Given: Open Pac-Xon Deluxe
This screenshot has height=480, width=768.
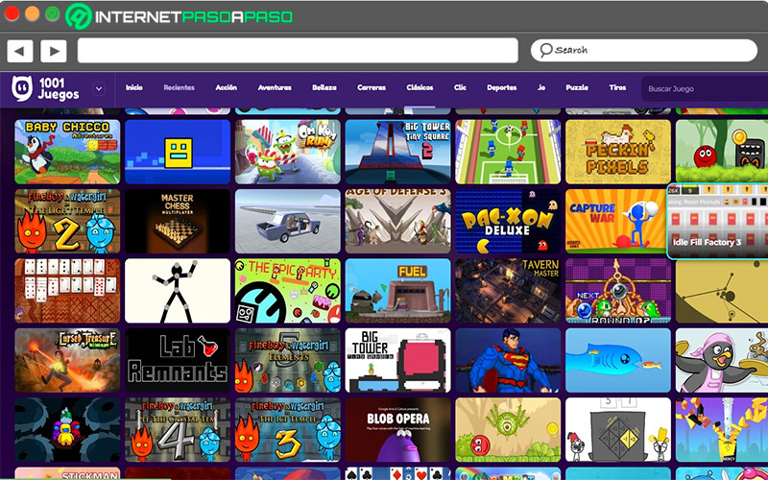Looking at the screenshot, I should click(x=508, y=222).
